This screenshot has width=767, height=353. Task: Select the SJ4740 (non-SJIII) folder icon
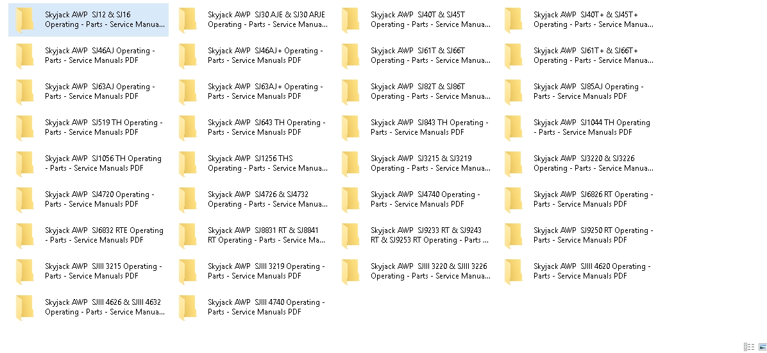pos(351,200)
